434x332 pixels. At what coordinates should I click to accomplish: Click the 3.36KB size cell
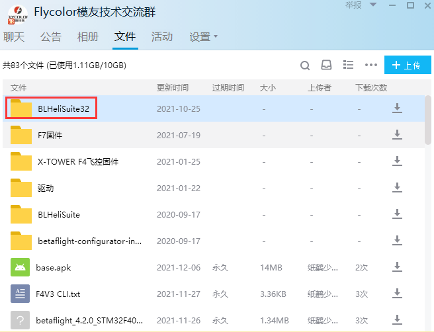(273, 294)
